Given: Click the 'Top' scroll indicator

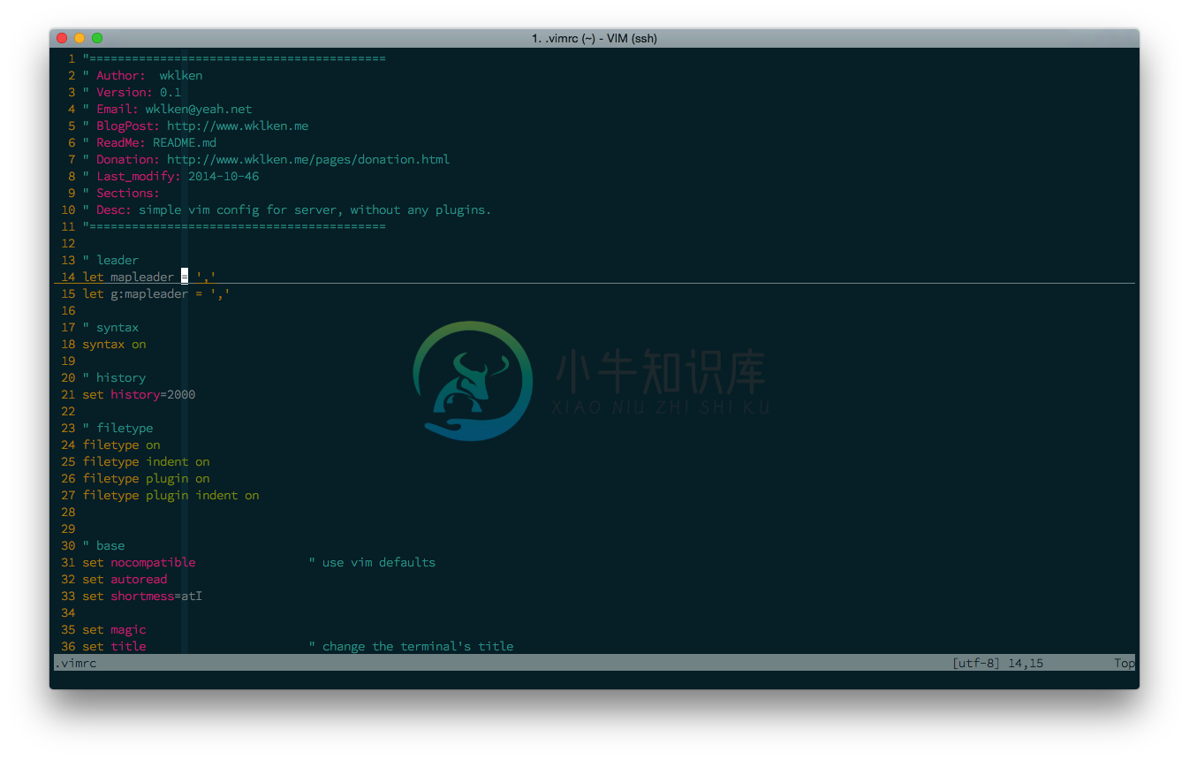Looking at the screenshot, I should tap(1125, 663).
